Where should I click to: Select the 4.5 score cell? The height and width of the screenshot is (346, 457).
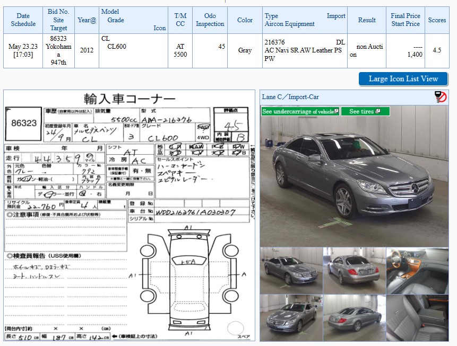437,51
